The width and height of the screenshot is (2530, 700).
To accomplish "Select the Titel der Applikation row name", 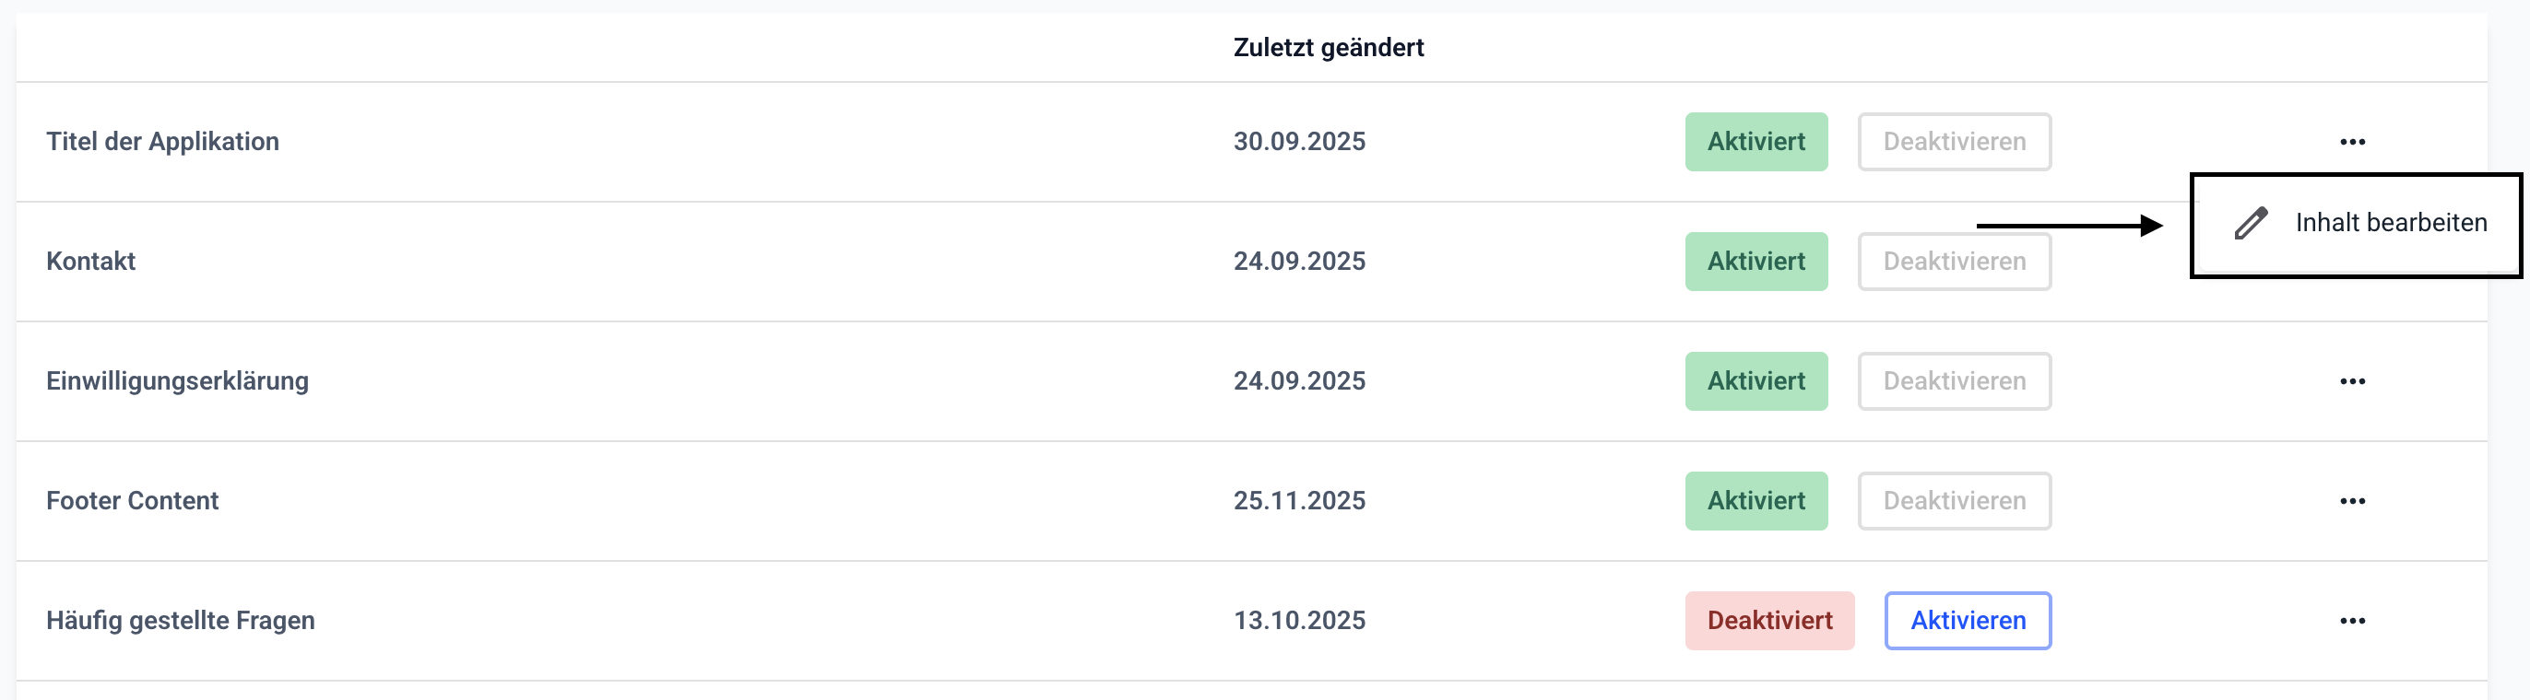I will (x=163, y=143).
